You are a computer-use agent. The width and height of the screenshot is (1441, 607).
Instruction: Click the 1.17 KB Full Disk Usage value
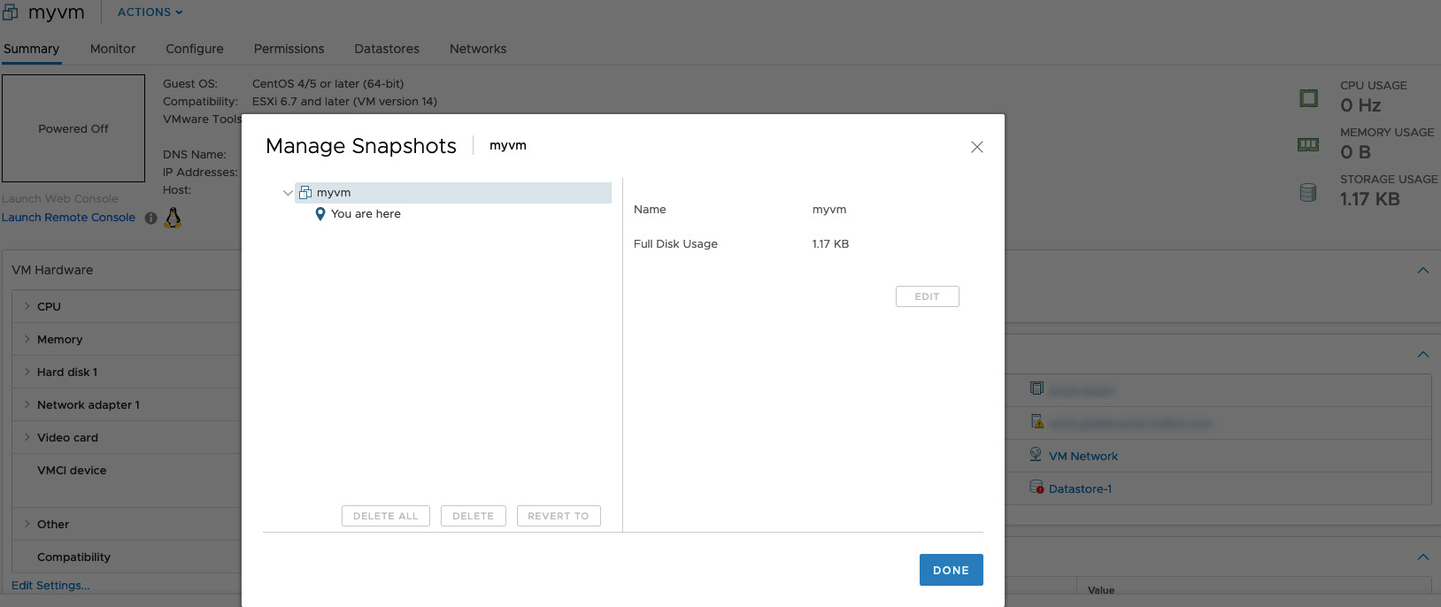(x=830, y=244)
